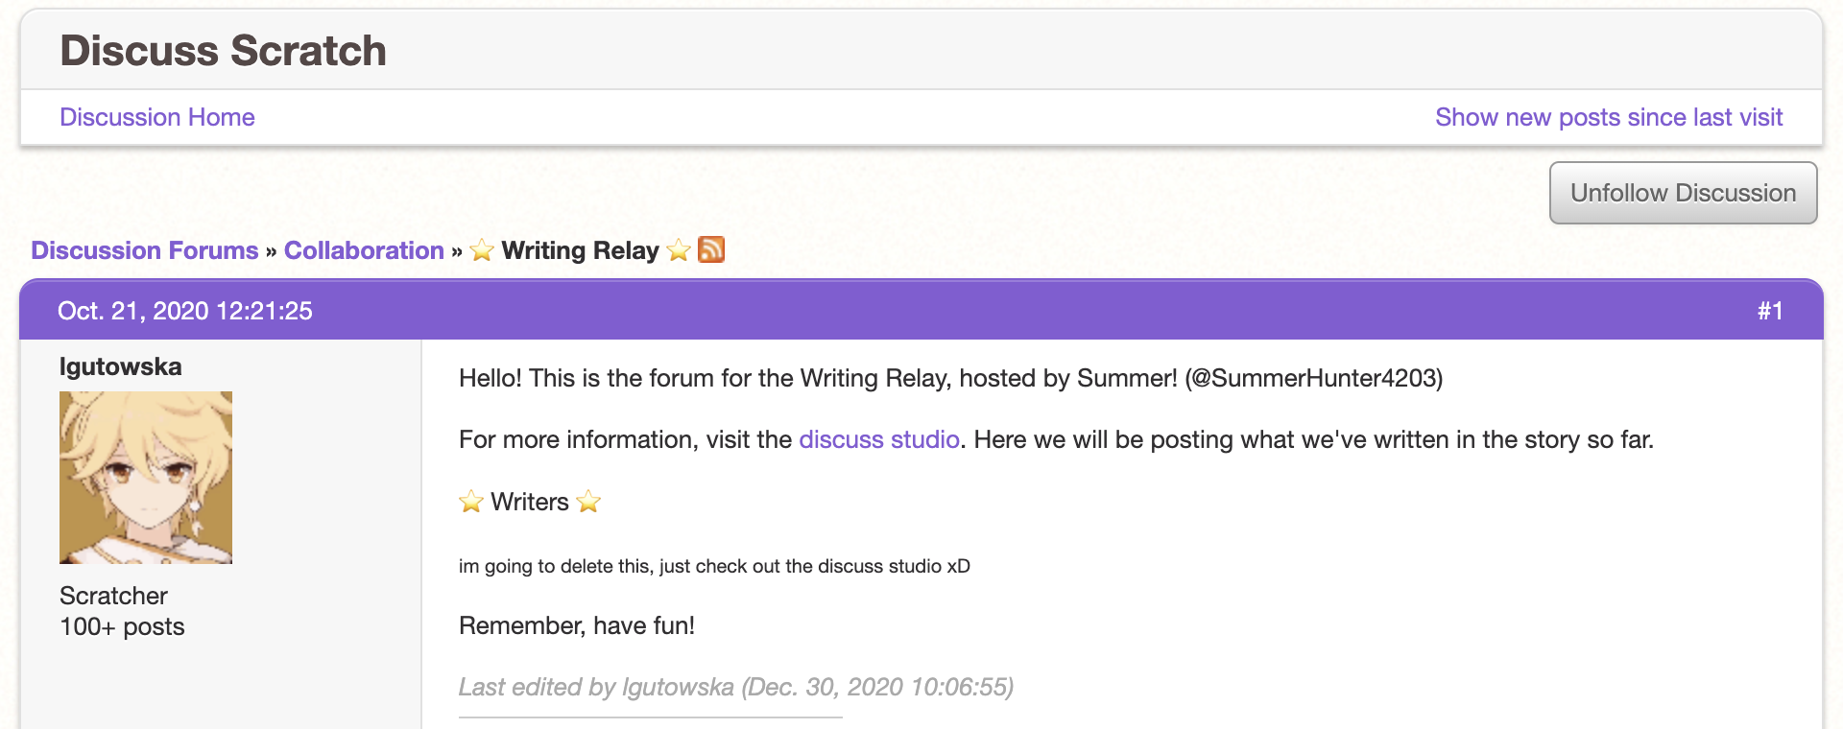
Task: Open the poster's anime avatar image
Action: click(x=146, y=477)
